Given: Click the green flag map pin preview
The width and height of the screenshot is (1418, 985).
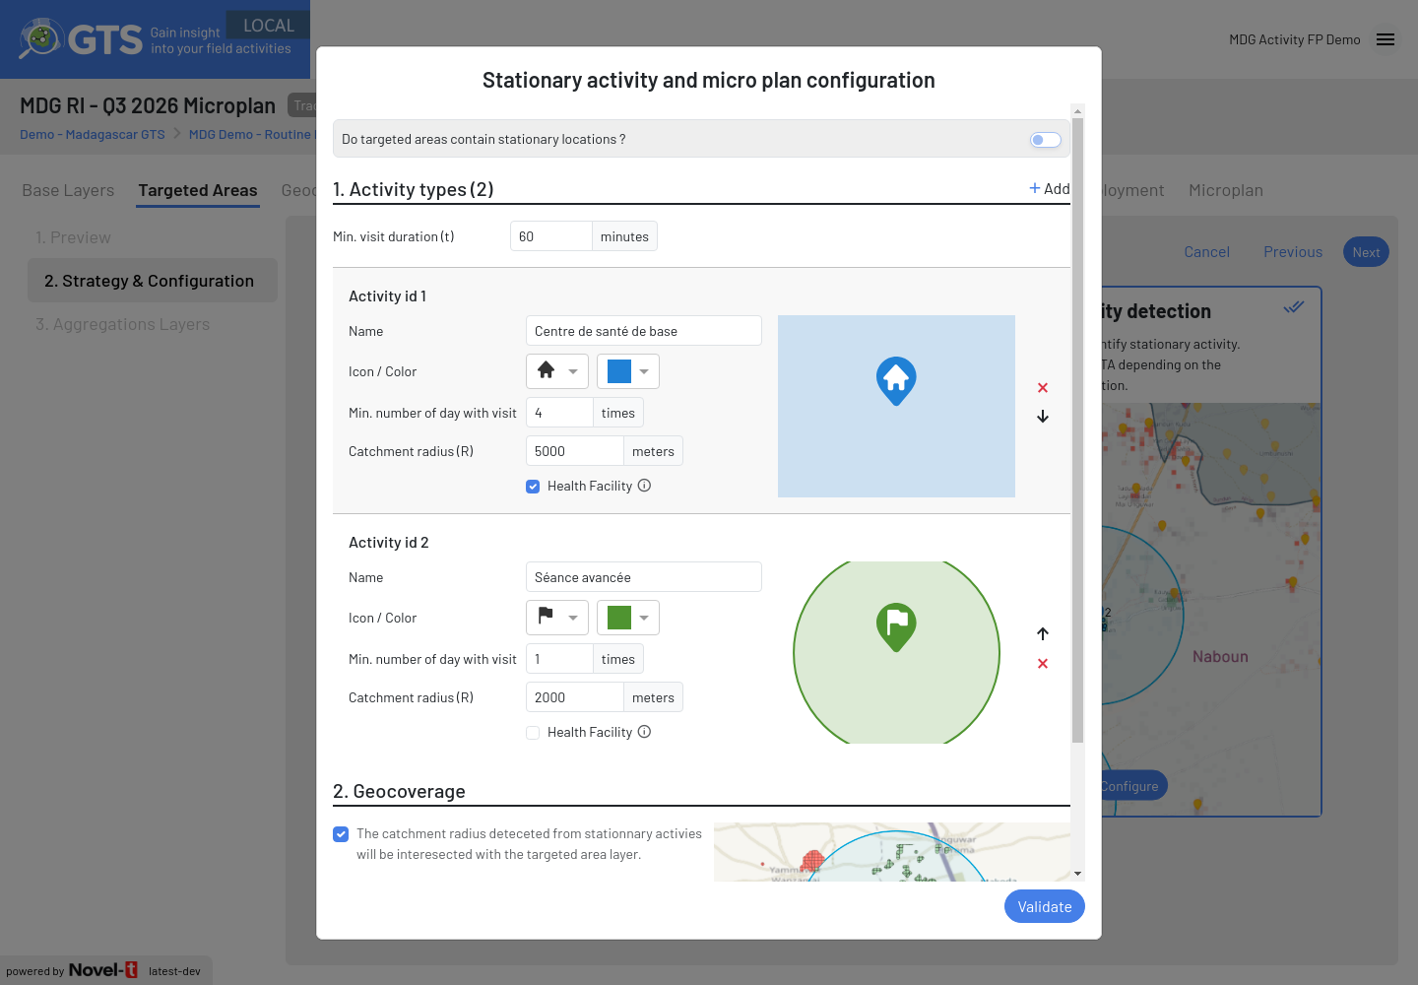Looking at the screenshot, I should (896, 627).
